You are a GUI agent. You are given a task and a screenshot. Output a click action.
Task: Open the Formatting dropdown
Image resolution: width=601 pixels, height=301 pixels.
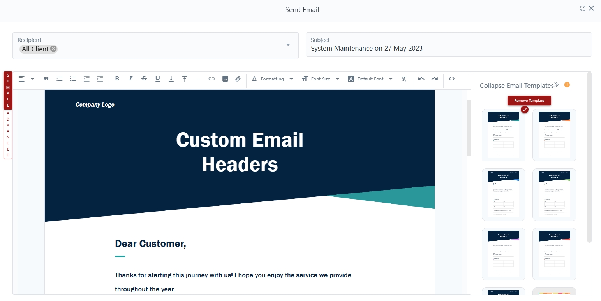point(272,79)
